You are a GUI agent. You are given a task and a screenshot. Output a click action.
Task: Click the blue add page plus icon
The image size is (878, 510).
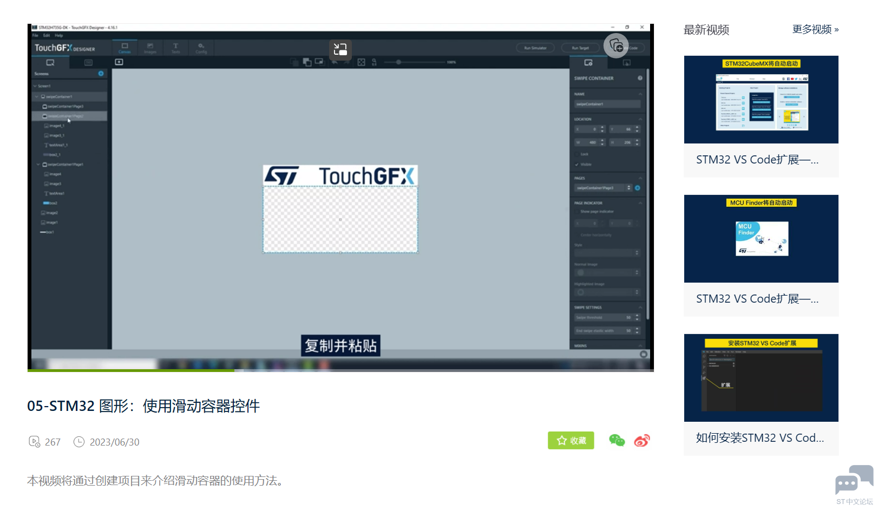[638, 188]
